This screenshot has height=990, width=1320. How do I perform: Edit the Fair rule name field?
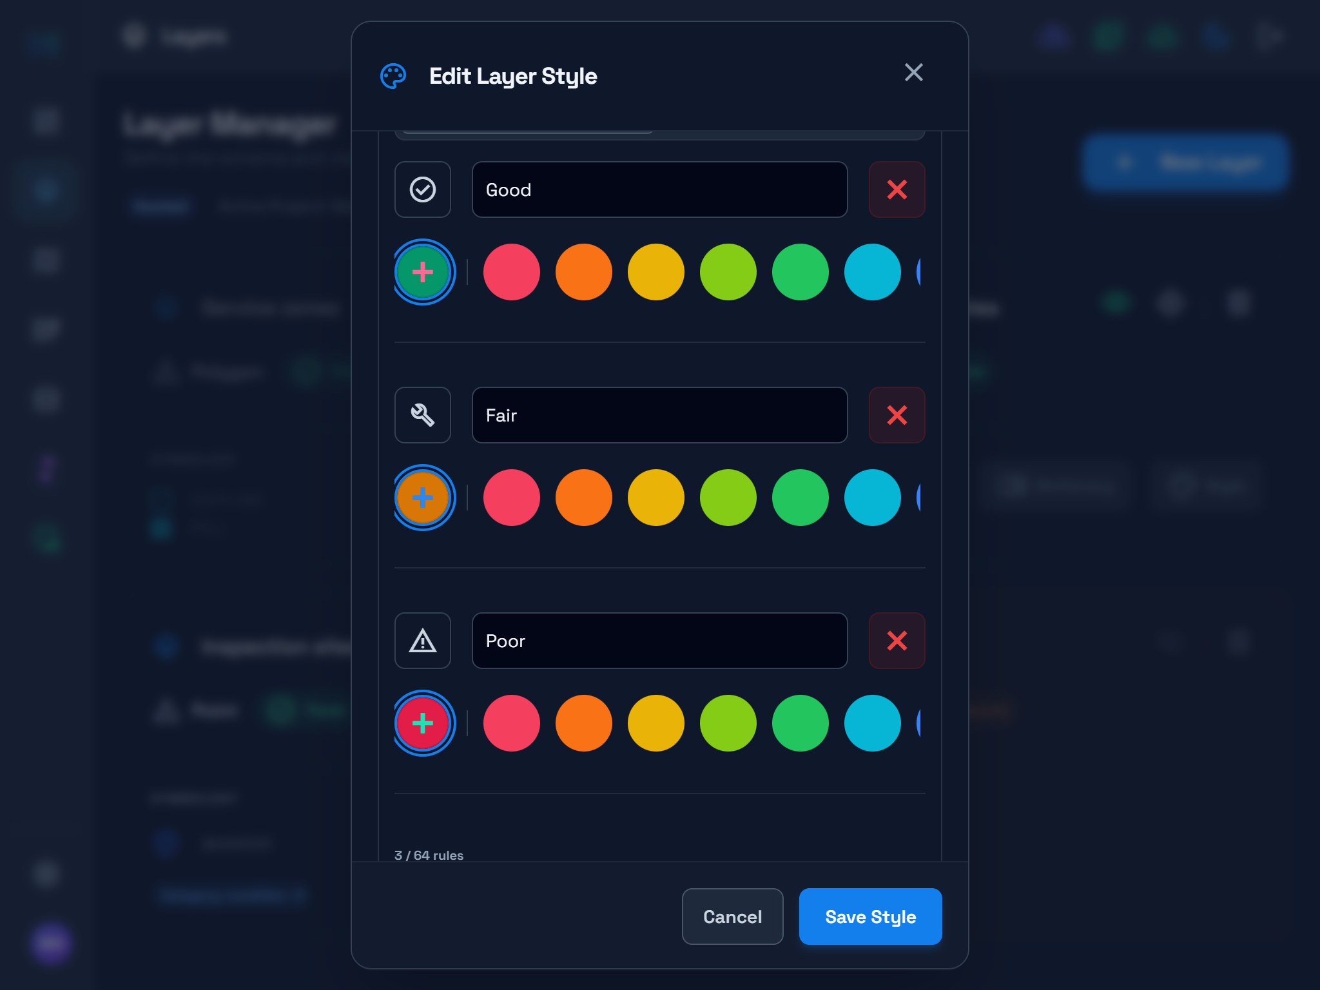click(x=659, y=415)
